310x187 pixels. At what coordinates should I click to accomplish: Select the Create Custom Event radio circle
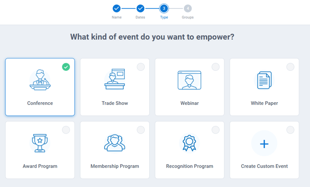[x=291, y=130]
